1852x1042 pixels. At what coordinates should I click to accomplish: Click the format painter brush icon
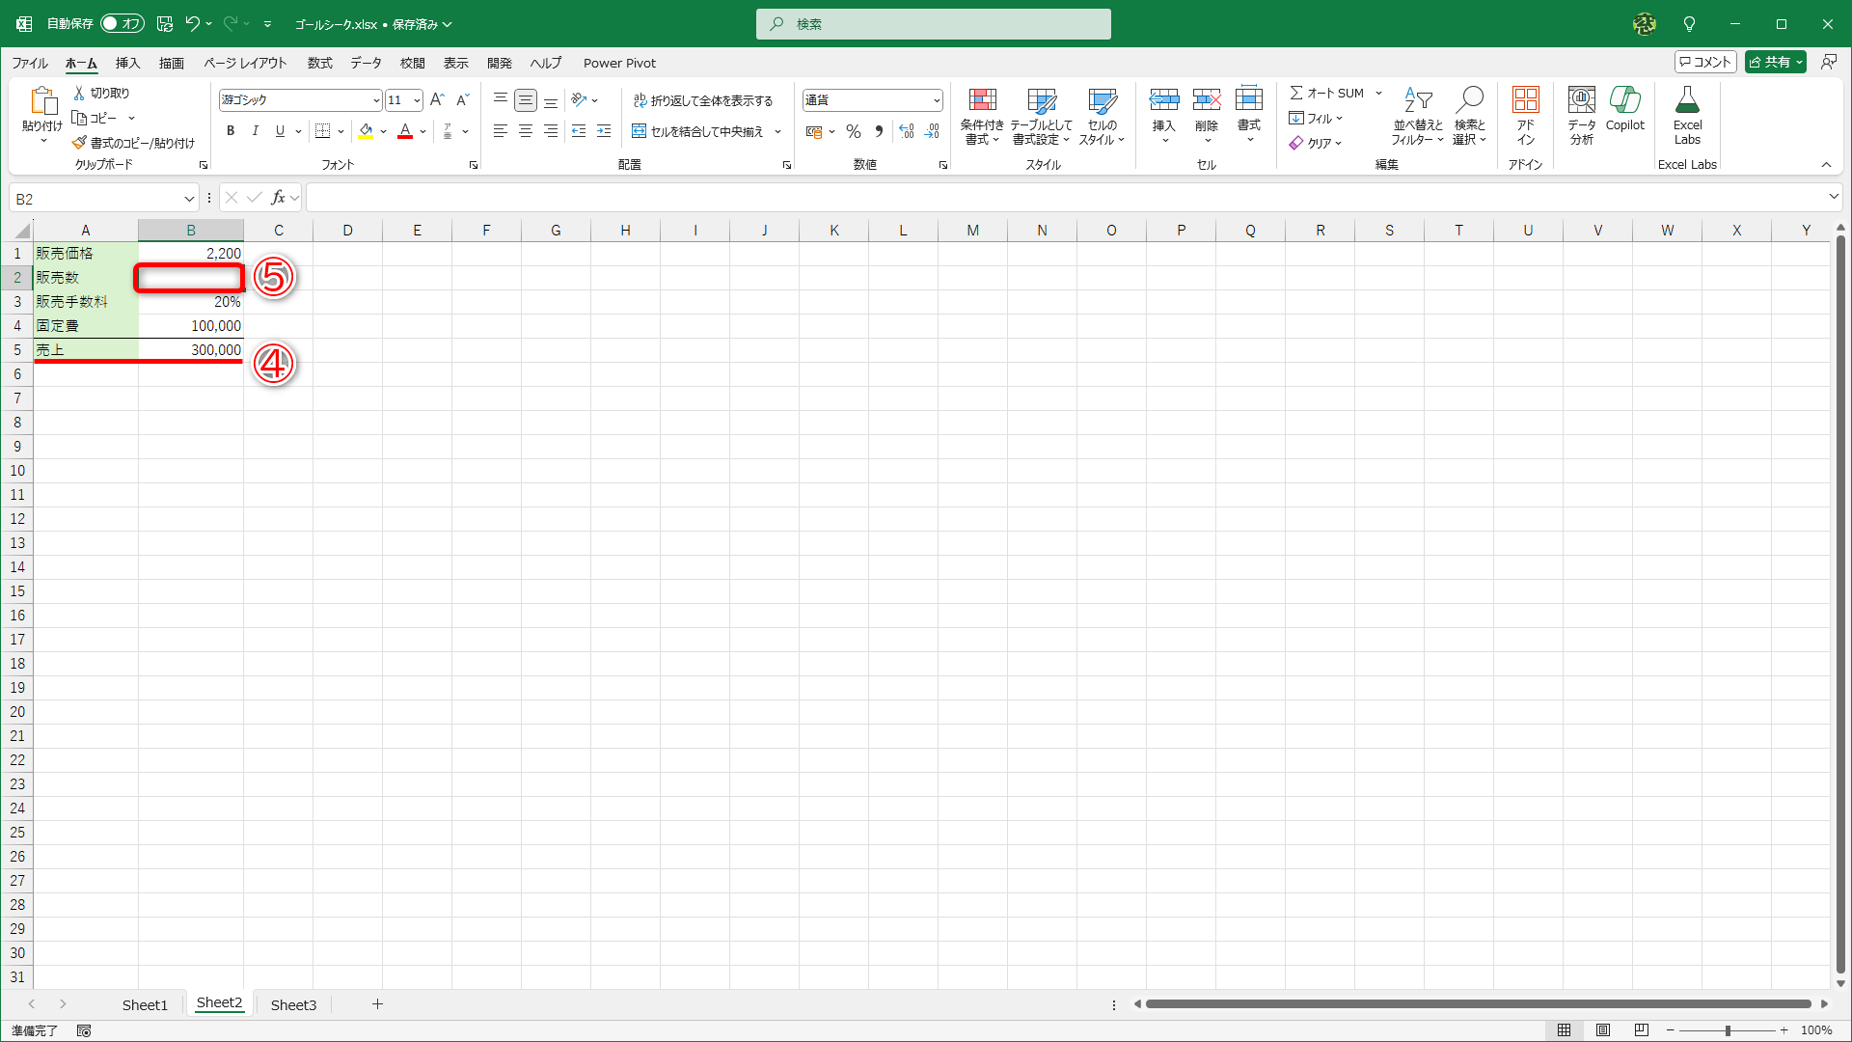point(80,143)
